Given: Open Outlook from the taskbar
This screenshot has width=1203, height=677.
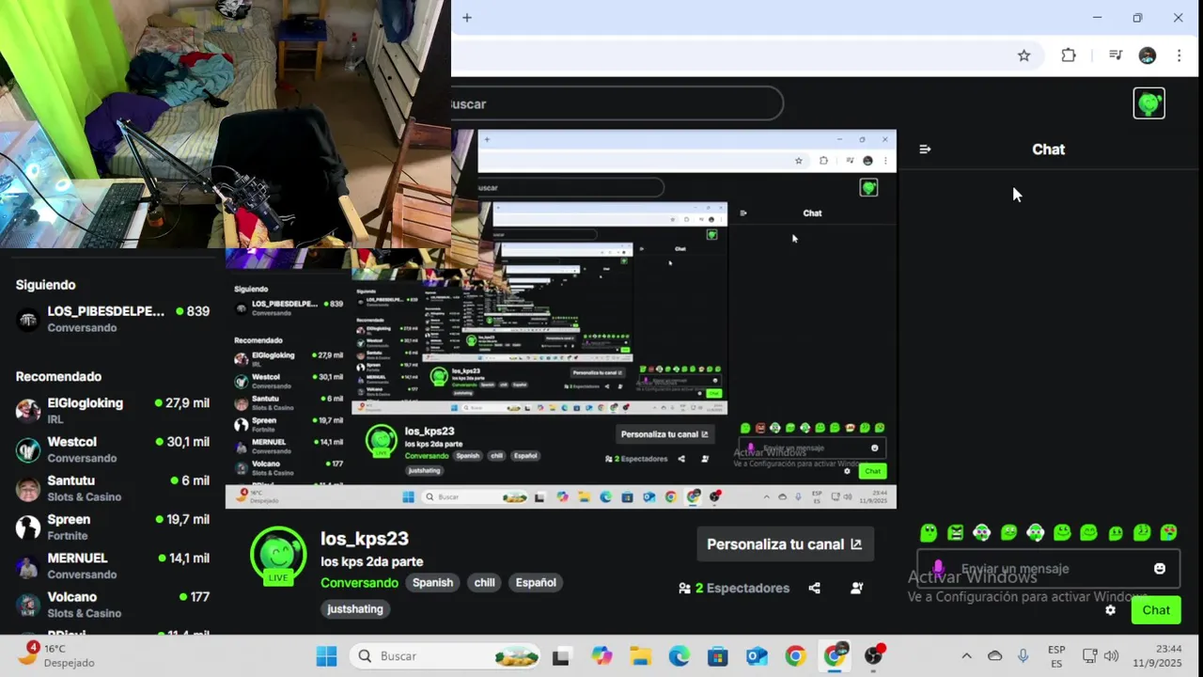Looking at the screenshot, I should (757, 656).
